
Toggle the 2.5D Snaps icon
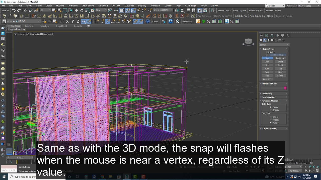point(128,10)
